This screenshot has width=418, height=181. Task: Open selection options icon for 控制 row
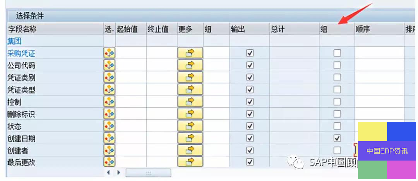[x=109, y=101]
